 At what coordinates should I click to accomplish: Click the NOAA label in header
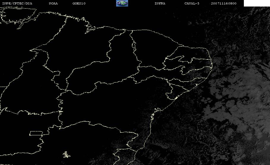(53, 4)
